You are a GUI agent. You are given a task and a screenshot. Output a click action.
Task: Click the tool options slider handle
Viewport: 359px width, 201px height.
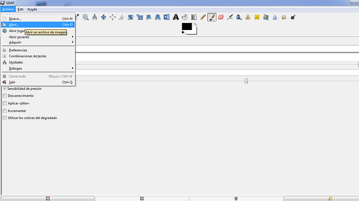247,81
